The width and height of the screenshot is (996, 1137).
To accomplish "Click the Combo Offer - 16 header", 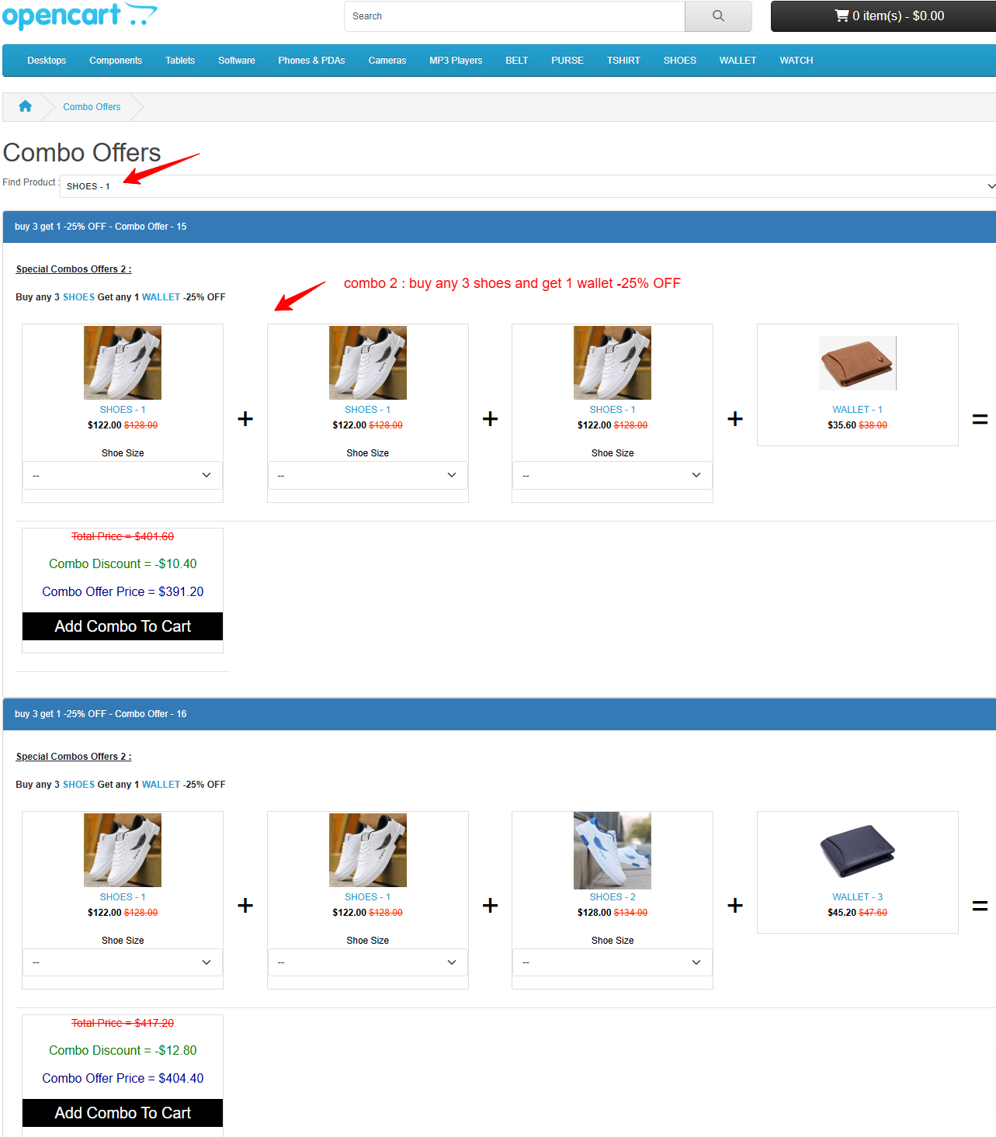I will coord(499,714).
